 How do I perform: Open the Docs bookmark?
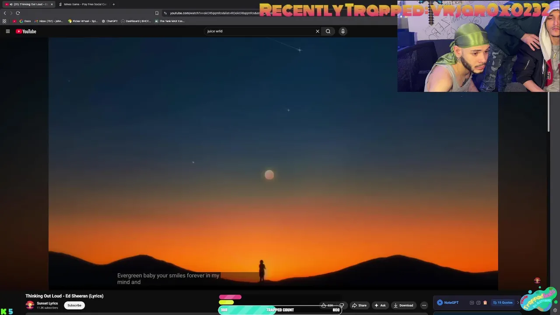(25, 21)
